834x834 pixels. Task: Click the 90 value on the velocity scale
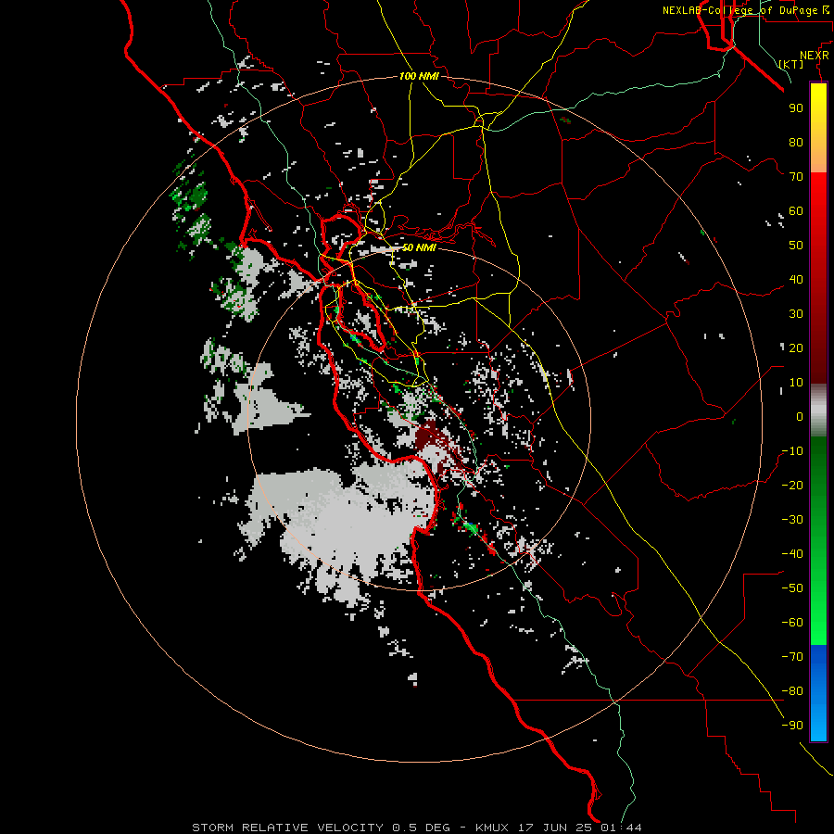tap(796, 108)
